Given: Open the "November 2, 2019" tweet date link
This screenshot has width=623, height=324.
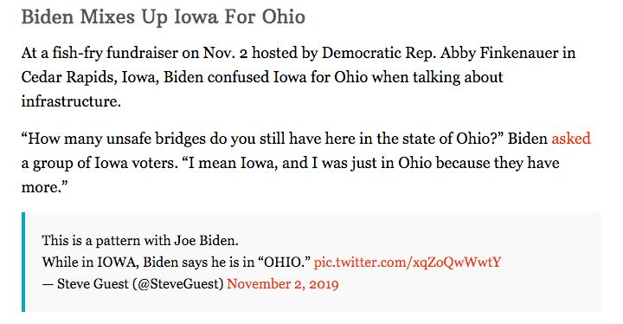Looking at the screenshot, I should pyautogui.click(x=282, y=284).
